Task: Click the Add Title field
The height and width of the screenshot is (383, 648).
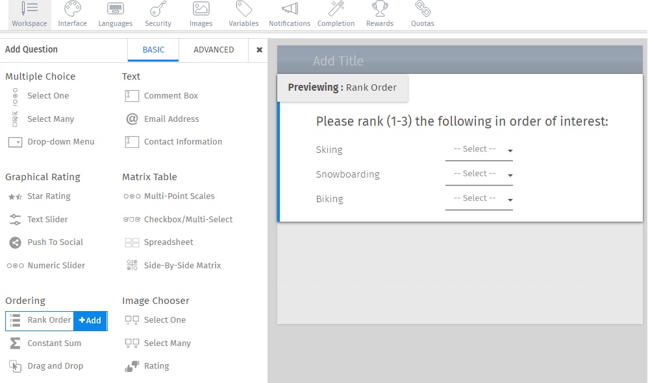Action: (338, 60)
